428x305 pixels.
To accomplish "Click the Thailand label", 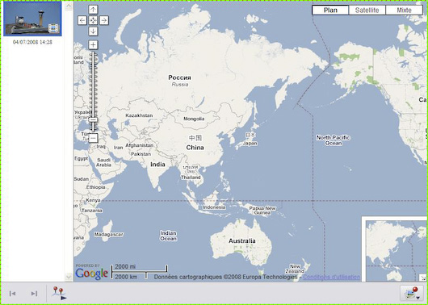I will (x=191, y=178).
